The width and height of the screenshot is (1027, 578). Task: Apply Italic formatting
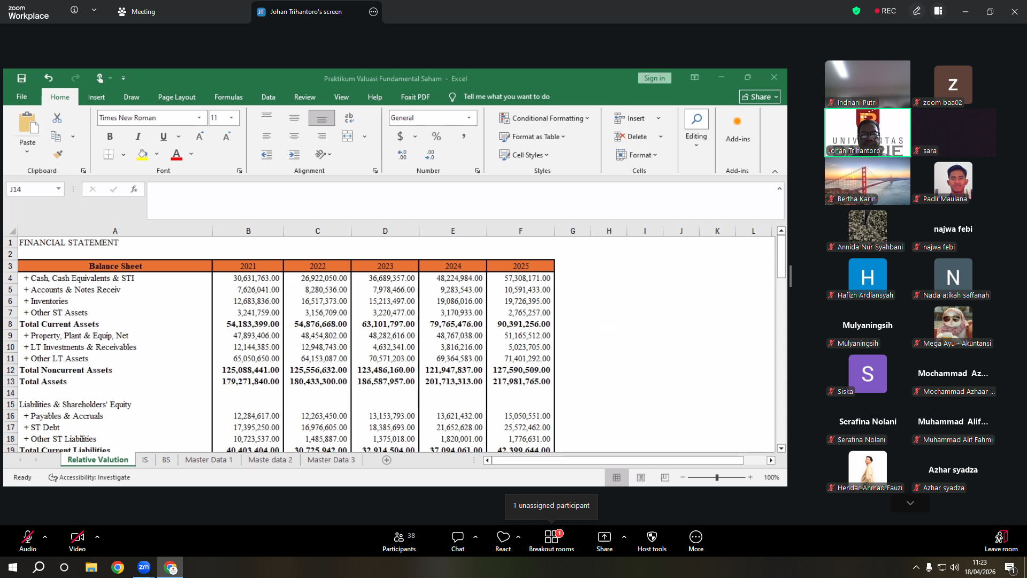click(x=138, y=136)
